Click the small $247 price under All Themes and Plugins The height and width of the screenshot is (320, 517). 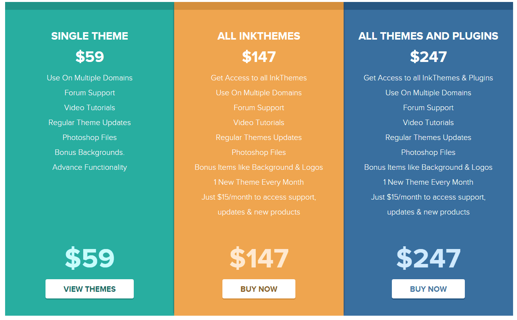click(428, 57)
